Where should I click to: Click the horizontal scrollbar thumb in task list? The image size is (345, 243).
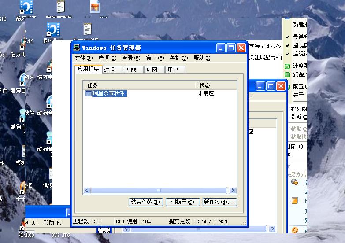pos(159,191)
